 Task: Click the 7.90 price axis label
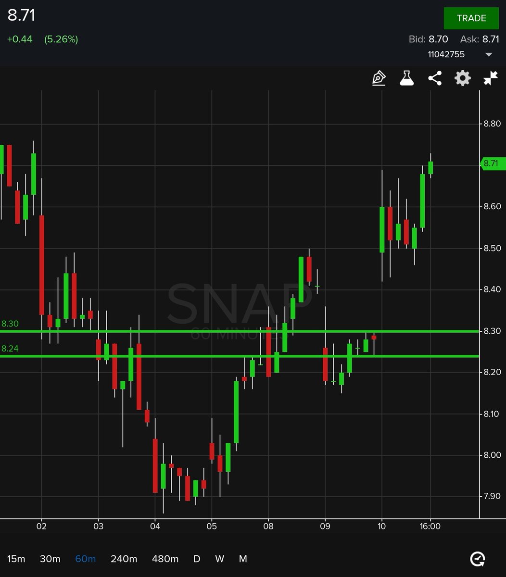[492, 496]
